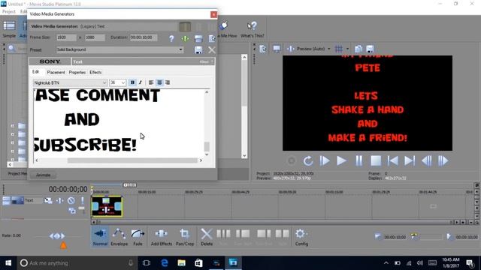Image resolution: width=481 pixels, height=270 pixels.
Task: Click the frame height field 1080
Action: tap(95, 37)
